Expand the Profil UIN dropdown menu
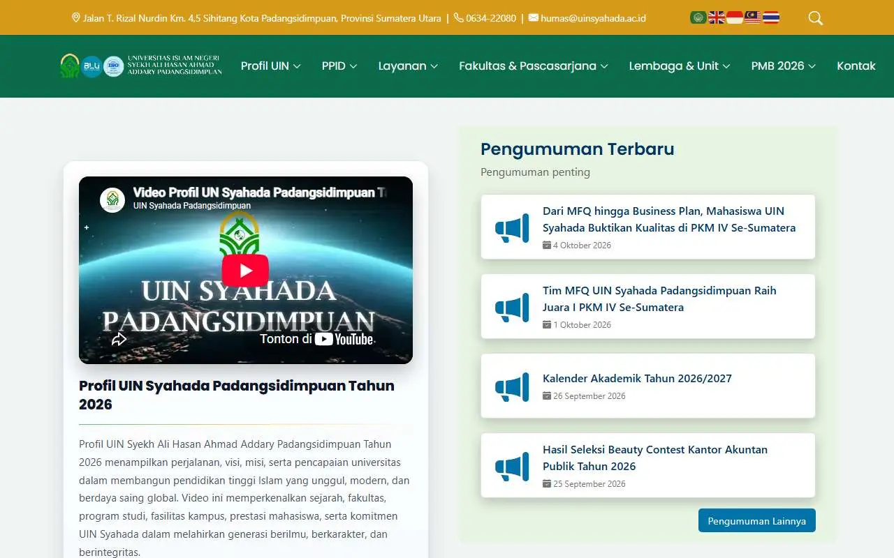 271,66
